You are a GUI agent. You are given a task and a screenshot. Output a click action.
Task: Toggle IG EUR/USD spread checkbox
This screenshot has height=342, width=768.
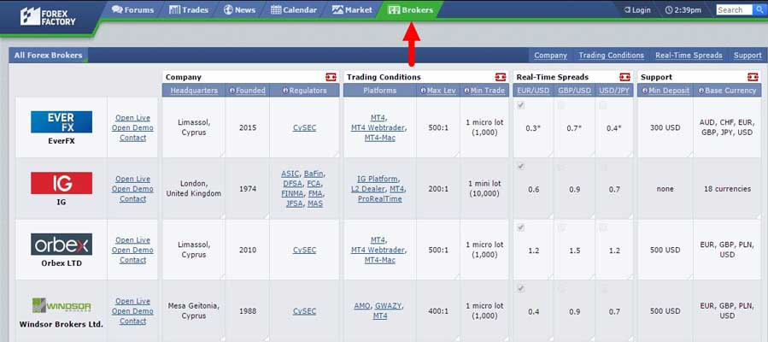[x=520, y=167]
